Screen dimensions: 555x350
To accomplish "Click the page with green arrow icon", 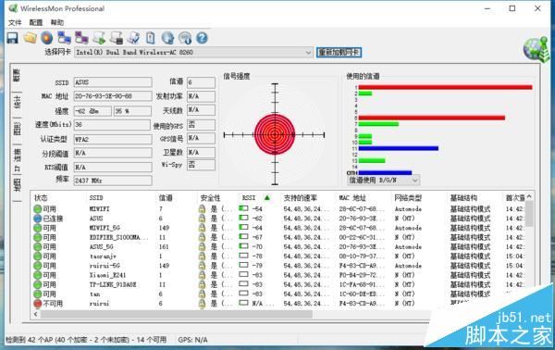I will (99, 38).
